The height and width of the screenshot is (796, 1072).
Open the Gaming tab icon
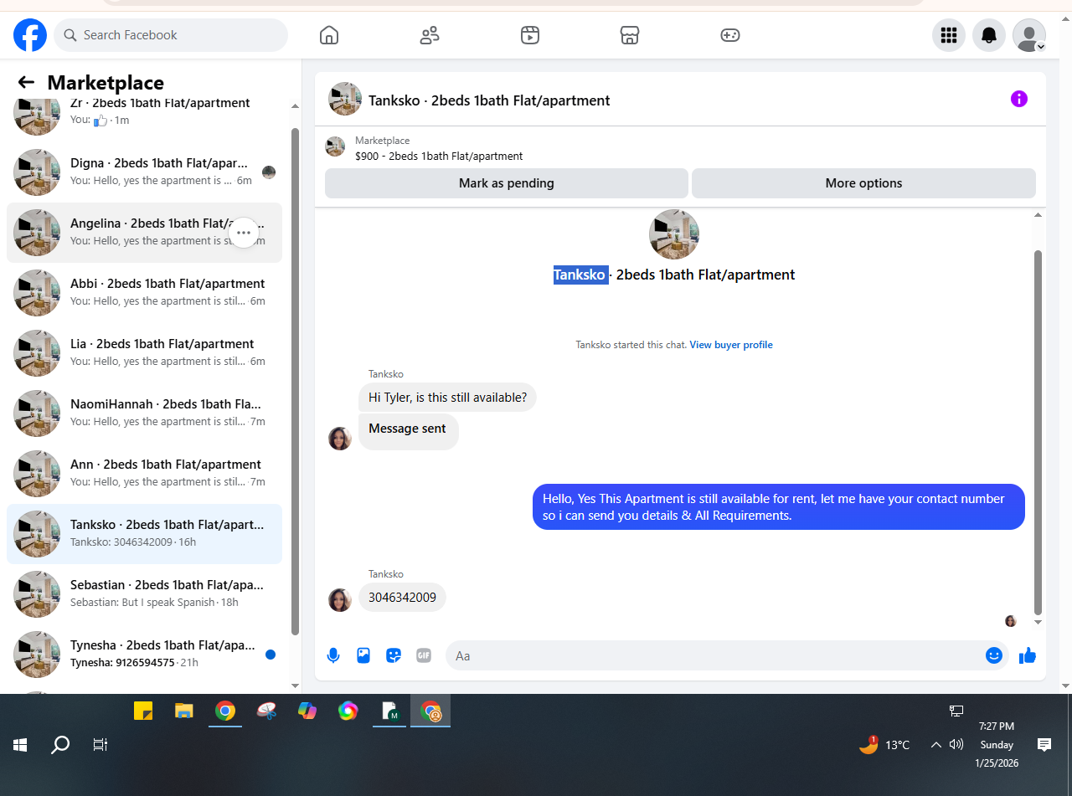click(730, 35)
